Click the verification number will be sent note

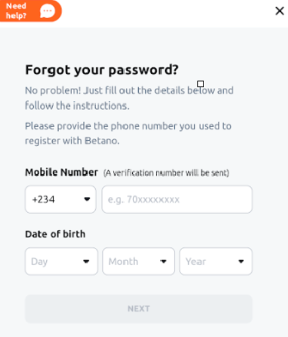[x=166, y=173]
